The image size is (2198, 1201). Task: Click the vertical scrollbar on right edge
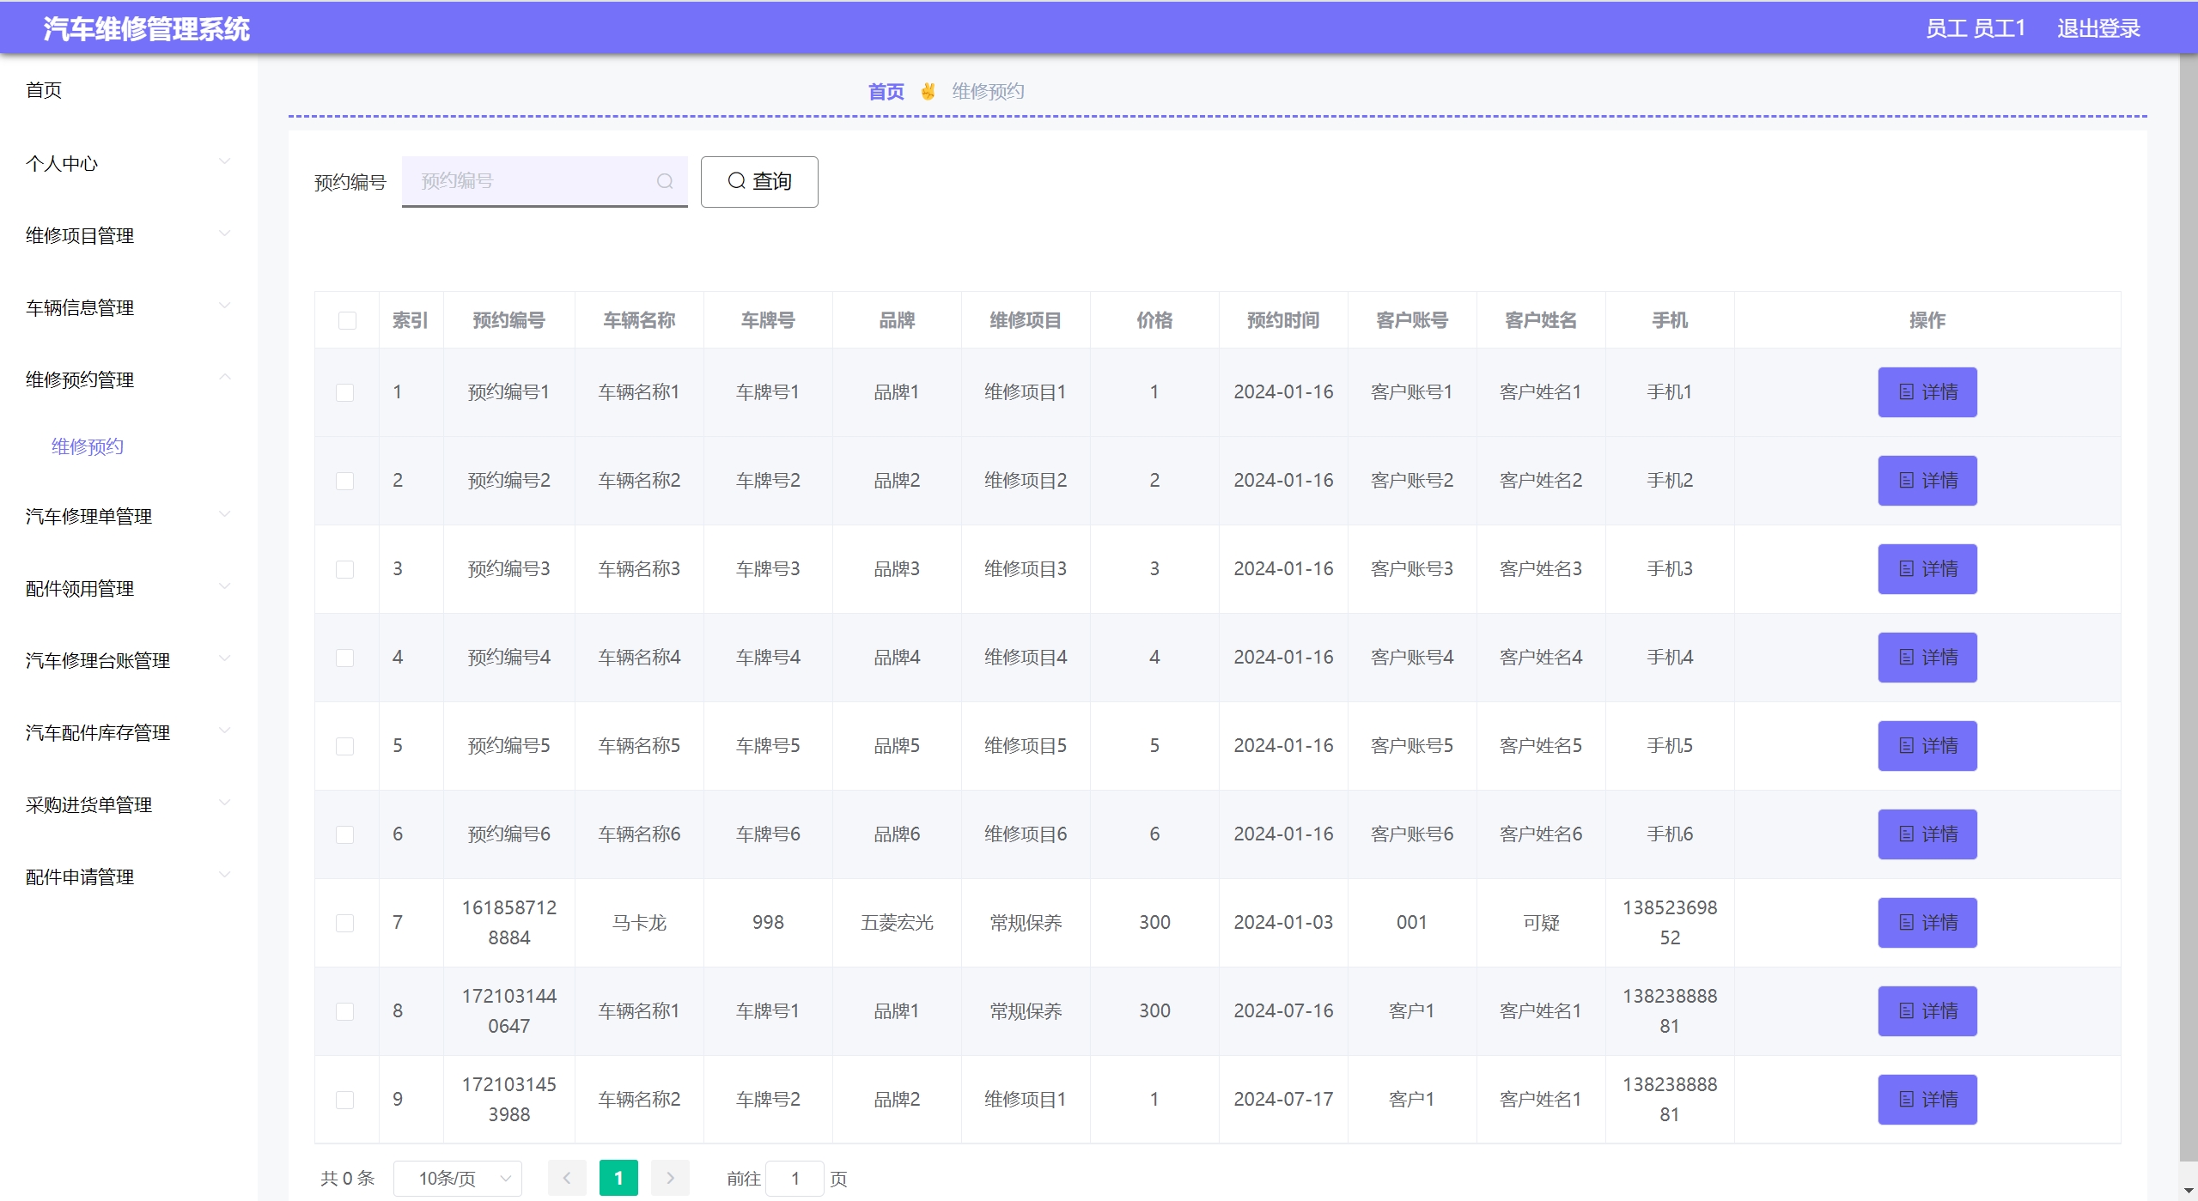pyautogui.click(x=2188, y=601)
